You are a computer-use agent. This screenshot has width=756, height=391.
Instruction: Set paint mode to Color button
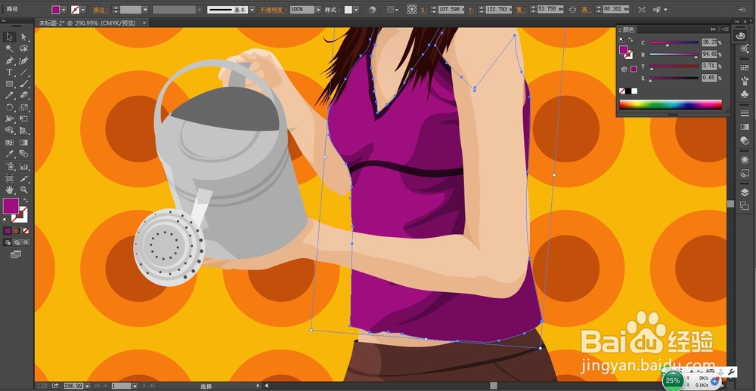[8, 231]
